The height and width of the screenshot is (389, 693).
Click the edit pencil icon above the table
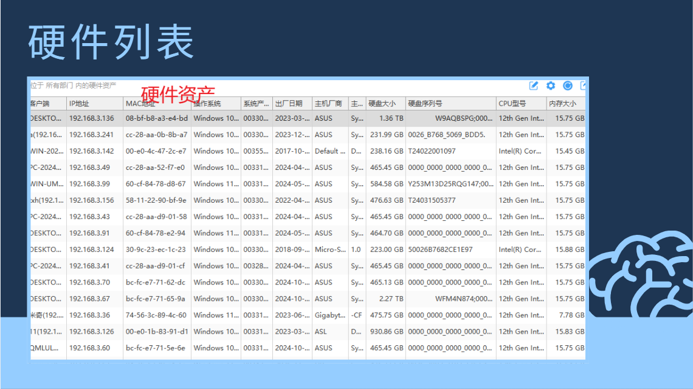534,86
